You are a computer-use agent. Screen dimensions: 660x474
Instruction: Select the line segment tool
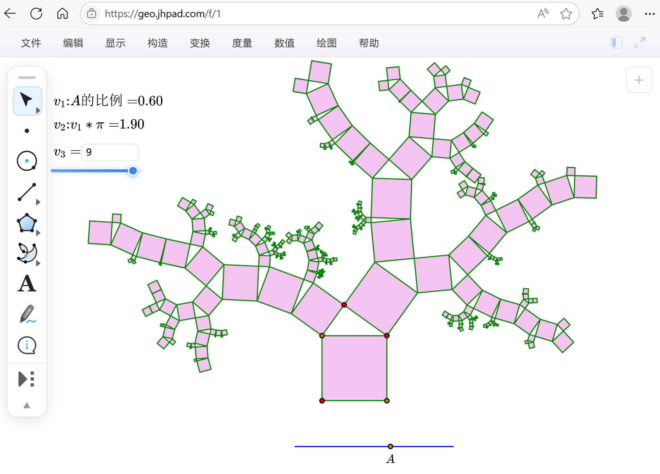pyautogui.click(x=27, y=192)
